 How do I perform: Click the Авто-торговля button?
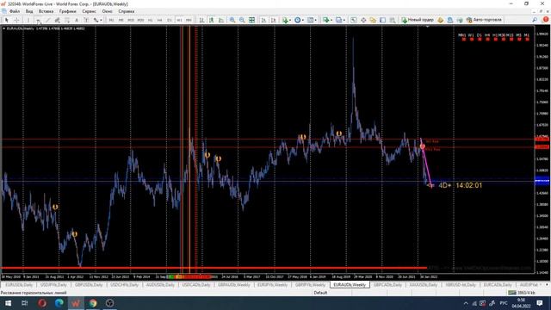[484, 20]
